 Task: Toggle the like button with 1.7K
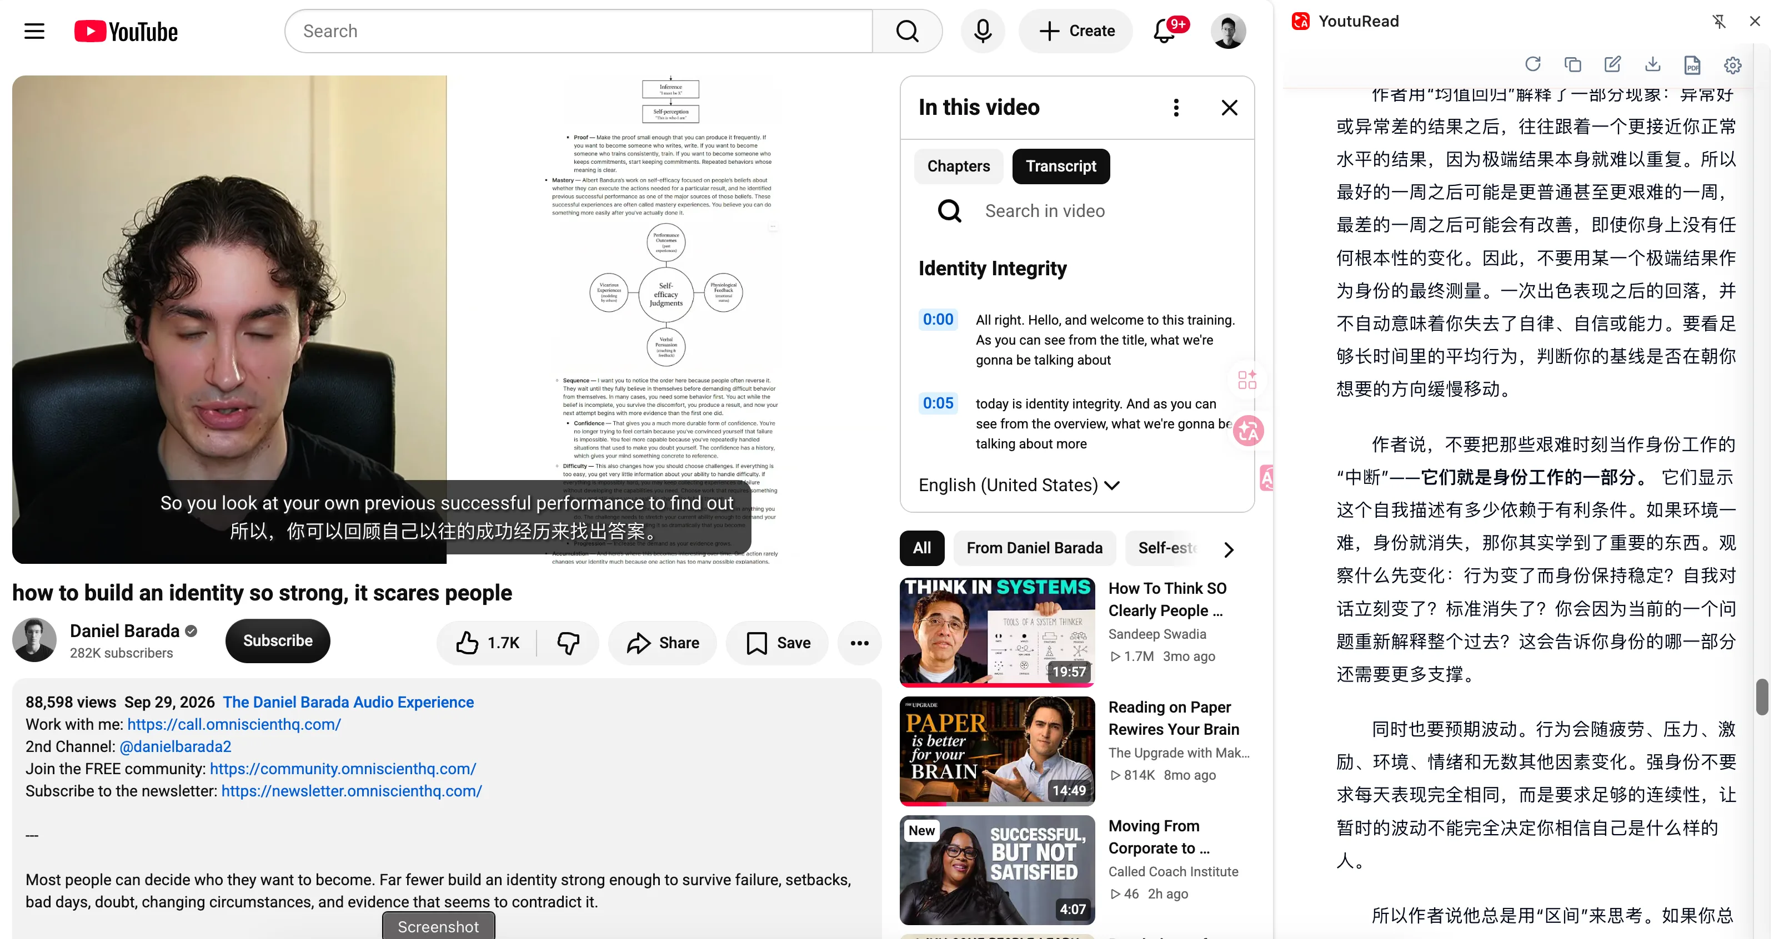tap(488, 643)
